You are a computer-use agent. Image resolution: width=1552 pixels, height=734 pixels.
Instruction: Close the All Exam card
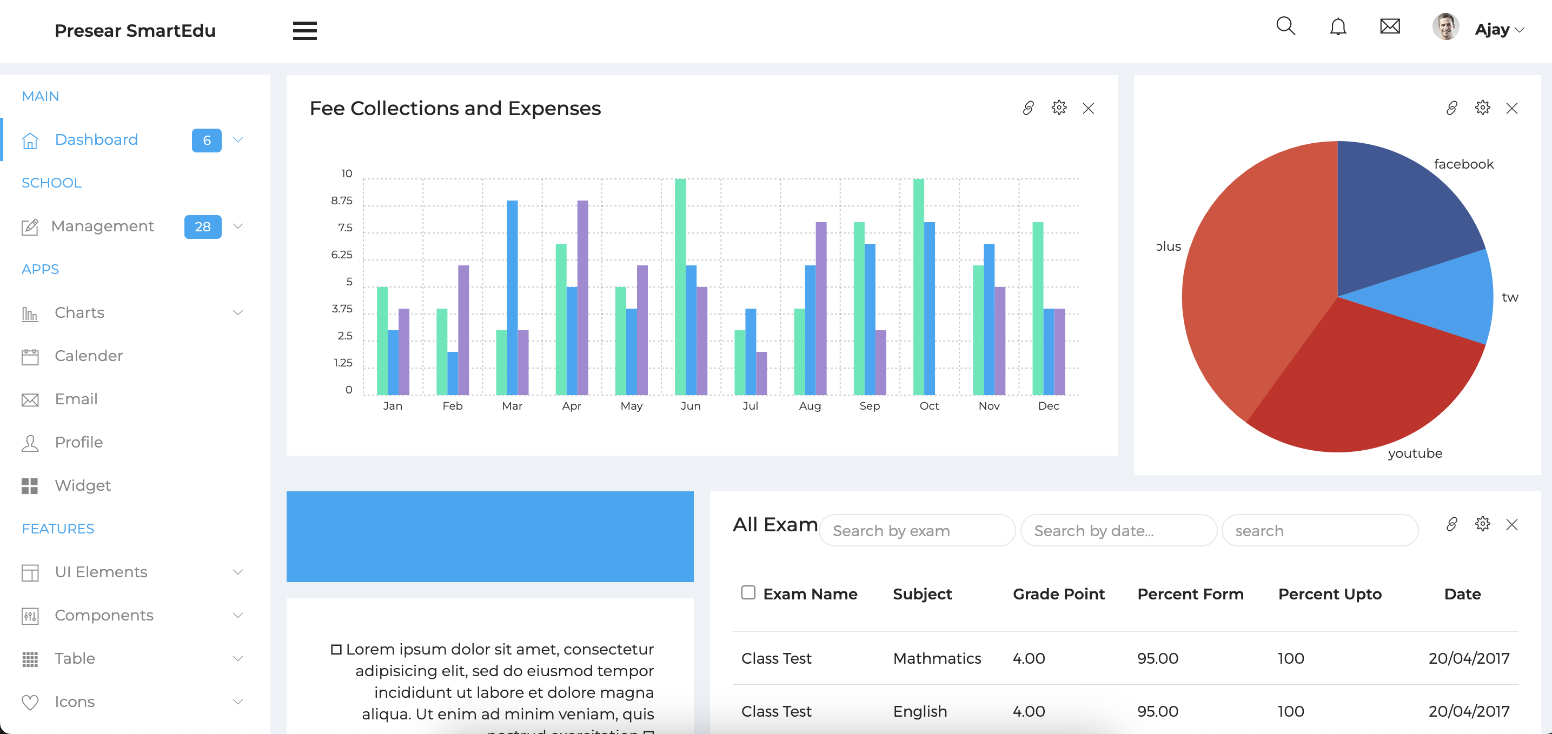click(1512, 524)
